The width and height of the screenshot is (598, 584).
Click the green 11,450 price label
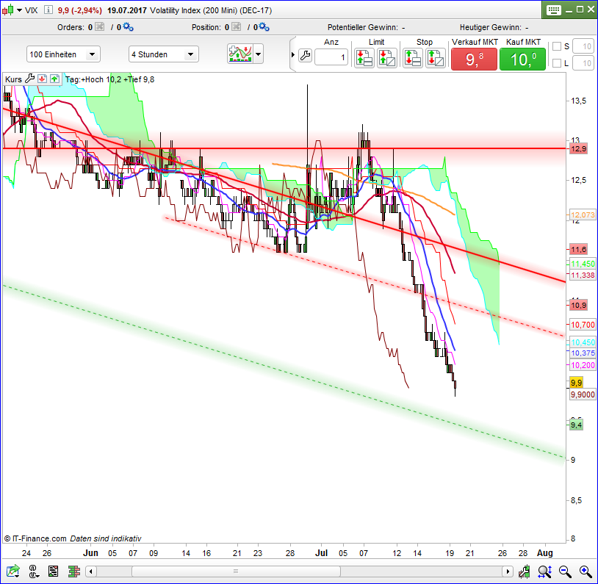tap(583, 264)
